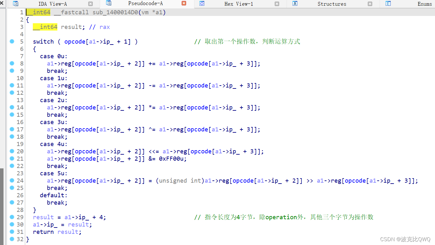Image resolution: width=435 pixels, height=245 pixels.
Task: Toggle breakpoint dot on line 15
Action: (x=12, y=115)
